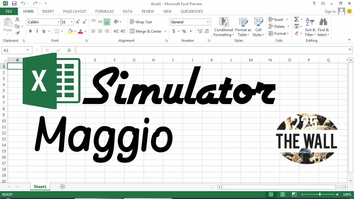Switch to the INSERT tab

point(48,11)
